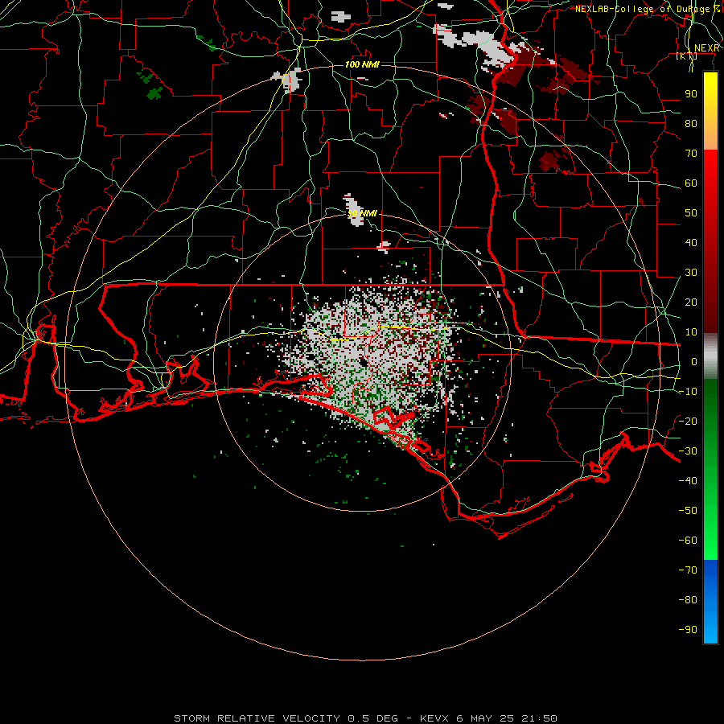Click the 20 value on velocity scale
This screenshot has height=724, width=724.
pos(691,302)
